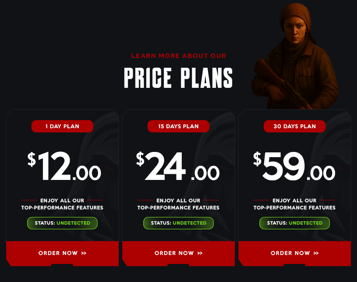Select the 30 Days Plan red label
Viewport: 357px width, 282px height.
pos(295,126)
